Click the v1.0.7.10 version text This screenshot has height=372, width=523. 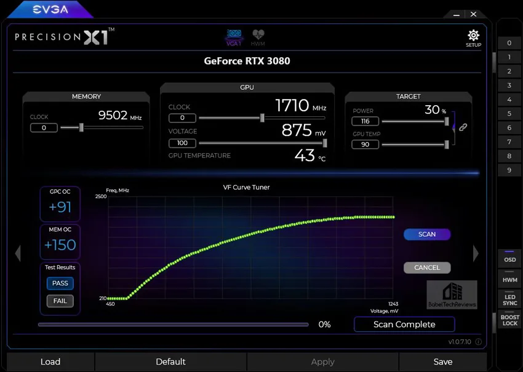460,342
